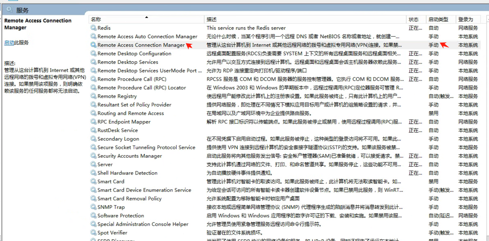Click the gear icon for Smart Card Removal Policy
The width and height of the screenshot is (489, 241).
coord(94,198)
